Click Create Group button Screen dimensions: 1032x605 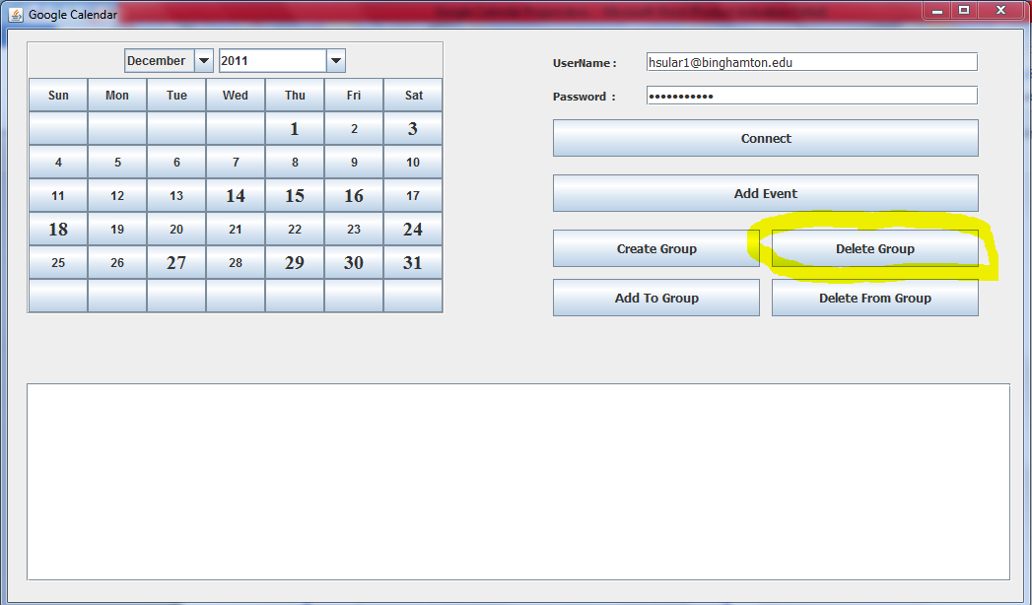[x=655, y=248]
